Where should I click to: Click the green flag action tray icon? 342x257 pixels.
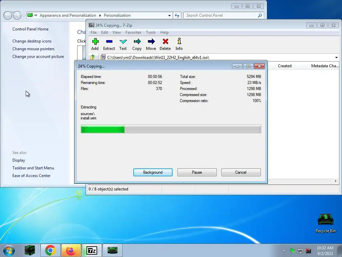pyautogui.click(x=292, y=250)
